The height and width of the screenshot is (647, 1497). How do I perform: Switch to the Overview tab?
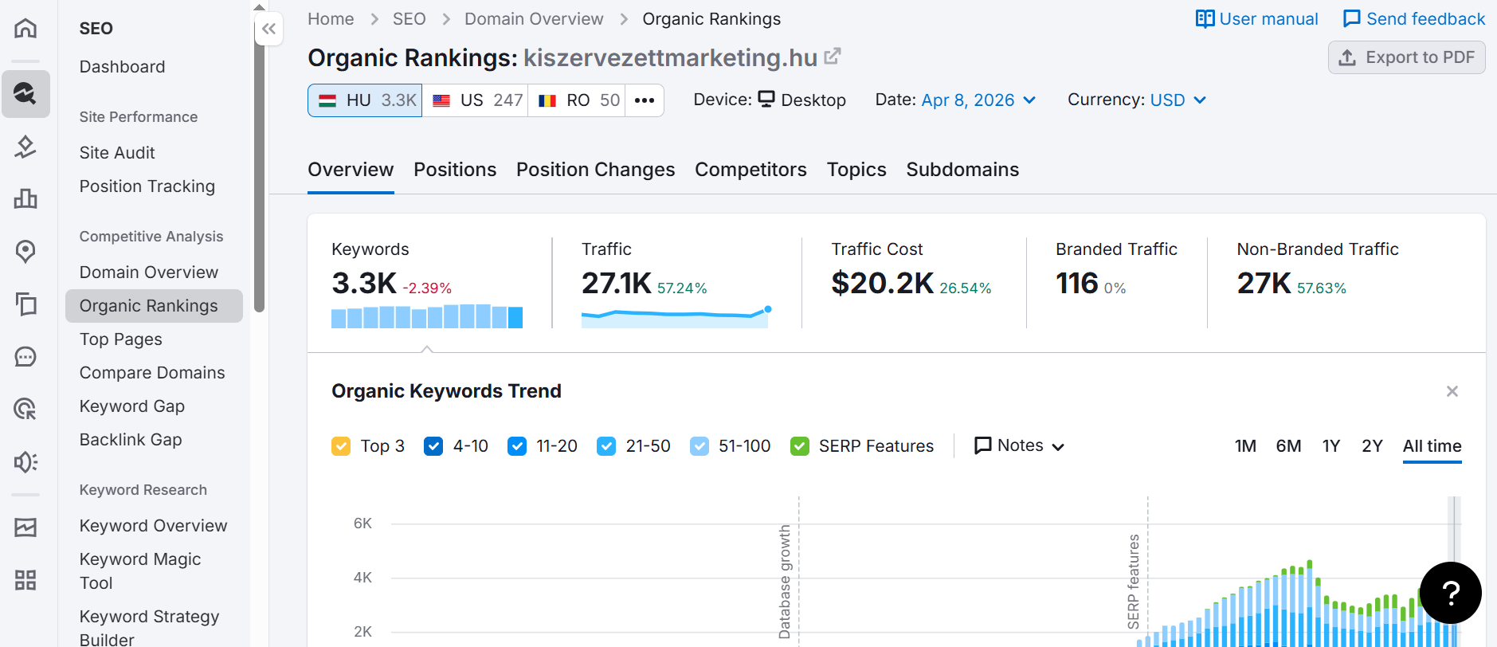pos(351,170)
